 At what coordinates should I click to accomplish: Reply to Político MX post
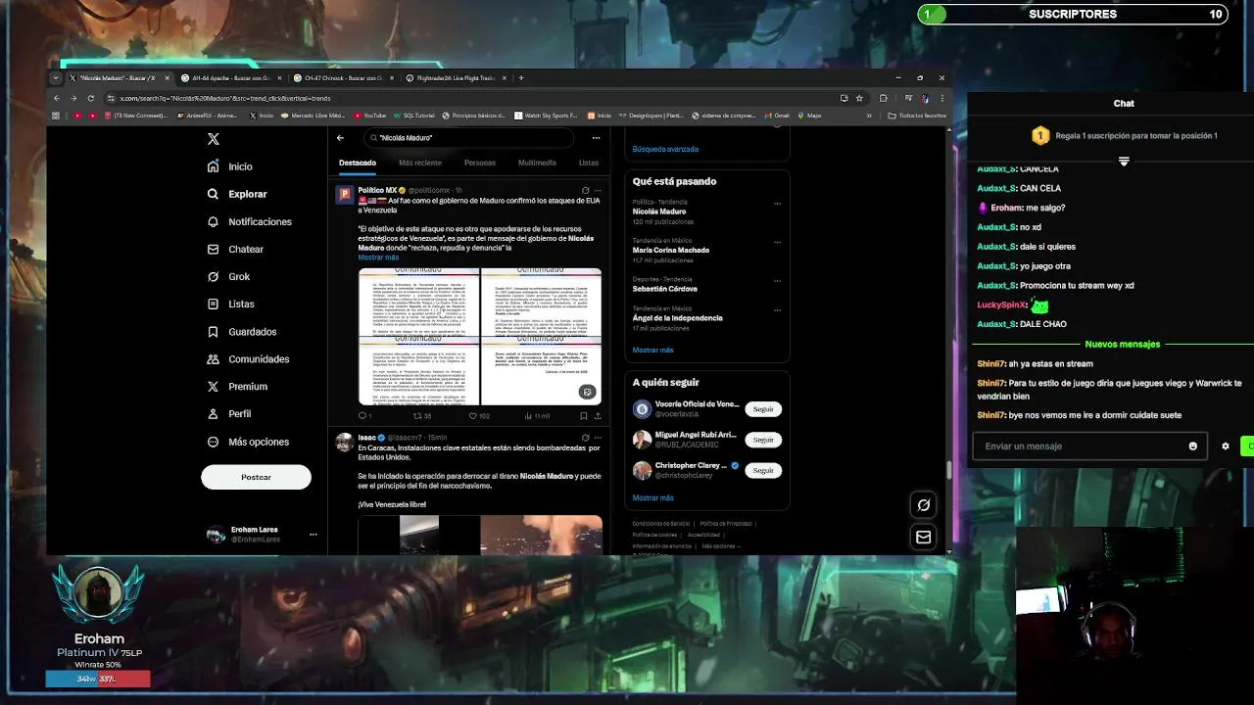click(362, 416)
